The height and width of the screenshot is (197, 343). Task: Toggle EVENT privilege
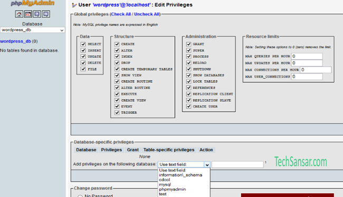click(x=117, y=107)
